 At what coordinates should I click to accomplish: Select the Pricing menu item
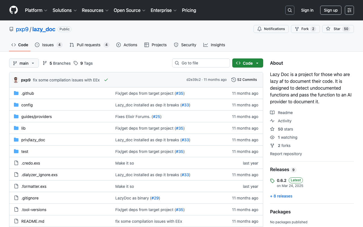click(x=189, y=10)
